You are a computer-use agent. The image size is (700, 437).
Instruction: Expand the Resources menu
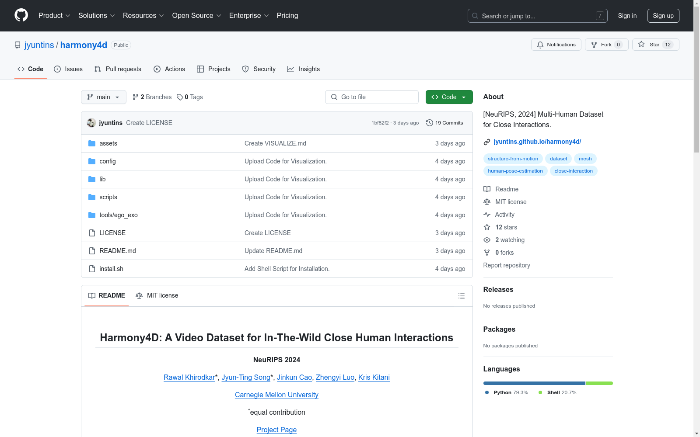coord(143,15)
